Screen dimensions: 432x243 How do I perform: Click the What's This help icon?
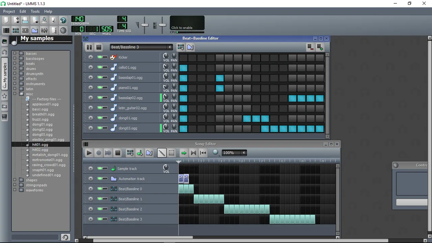63,21
